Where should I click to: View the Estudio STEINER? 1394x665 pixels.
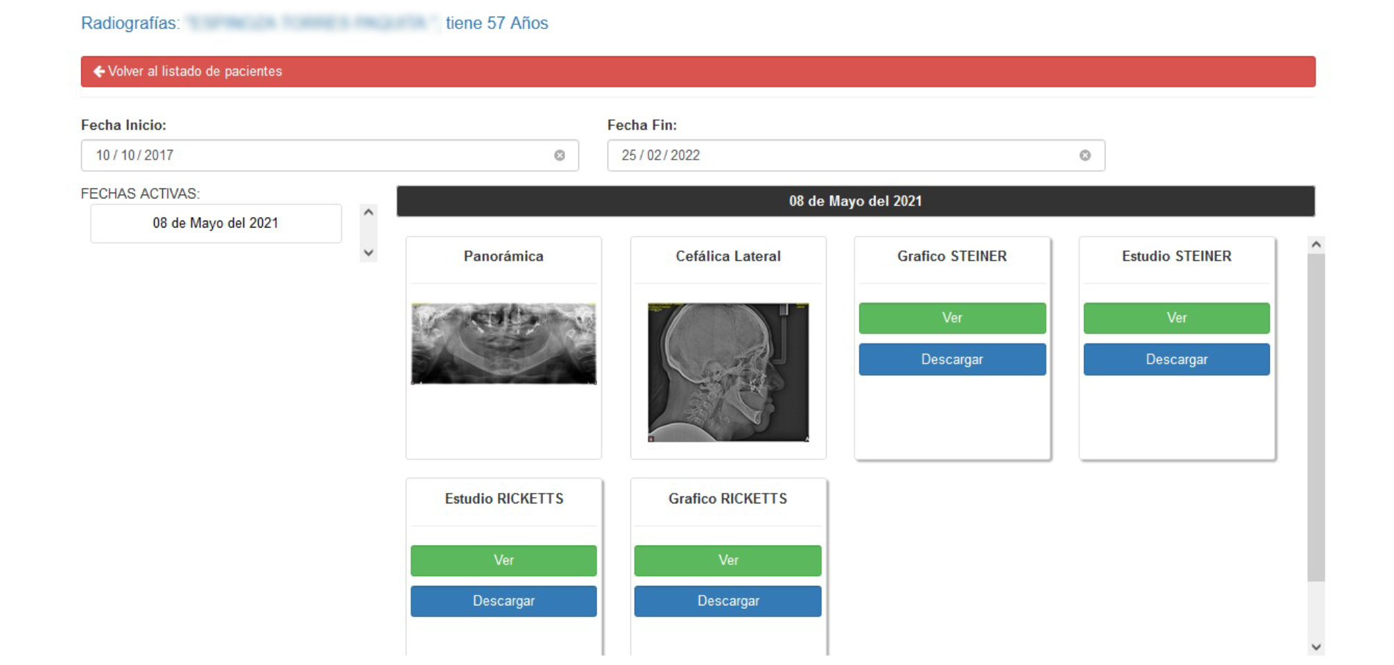tap(1177, 318)
